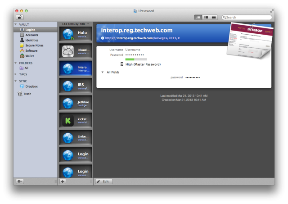
Task: Click the Hulu globe icon
Action: [68, 34]
